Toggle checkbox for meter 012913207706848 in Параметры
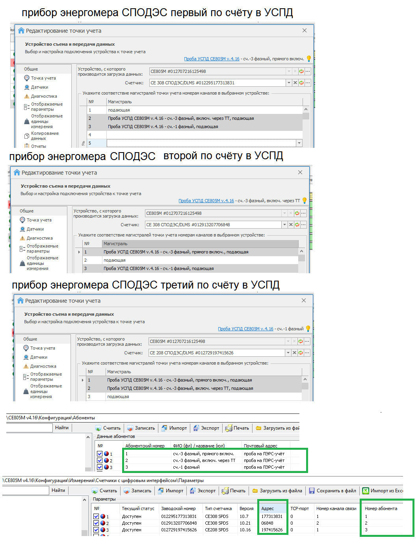418x540 pixels. pyautogui.click(x=96, y=523)
